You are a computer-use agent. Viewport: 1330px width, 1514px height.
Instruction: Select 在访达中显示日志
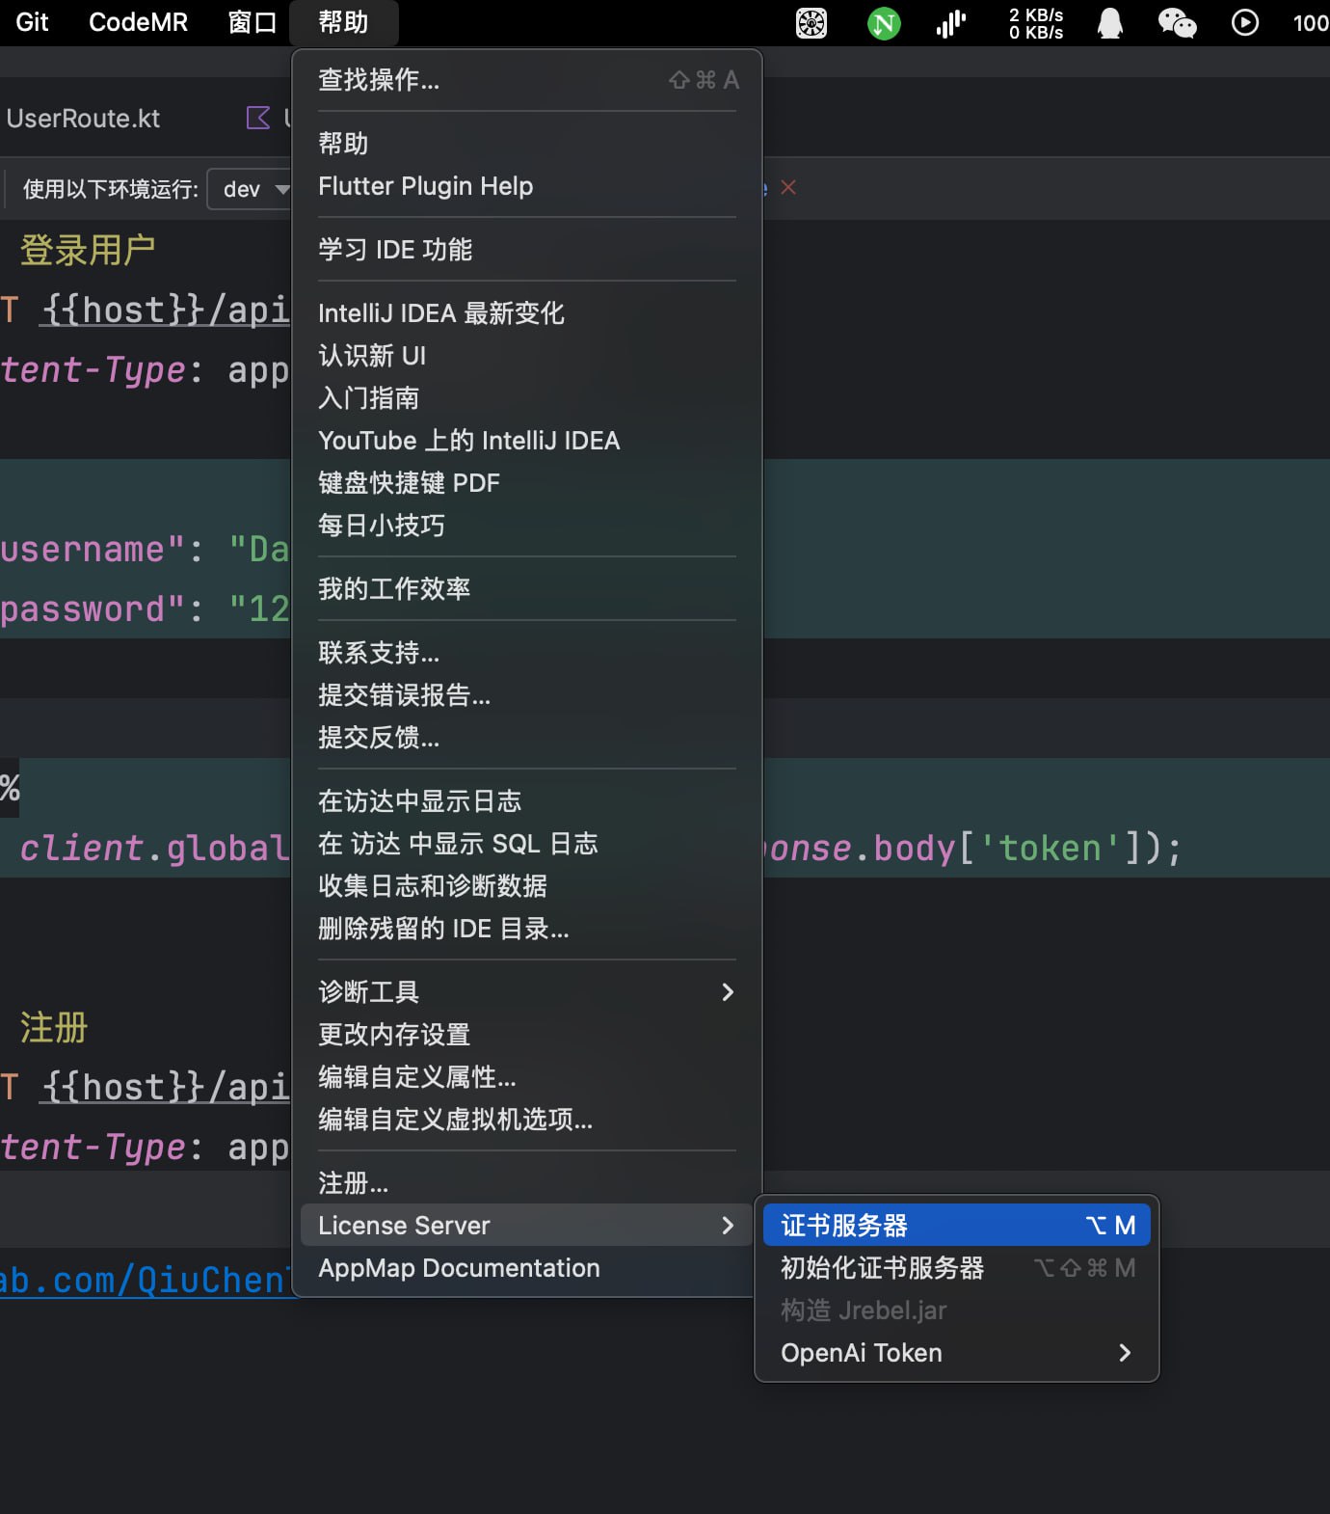point(527,801)
